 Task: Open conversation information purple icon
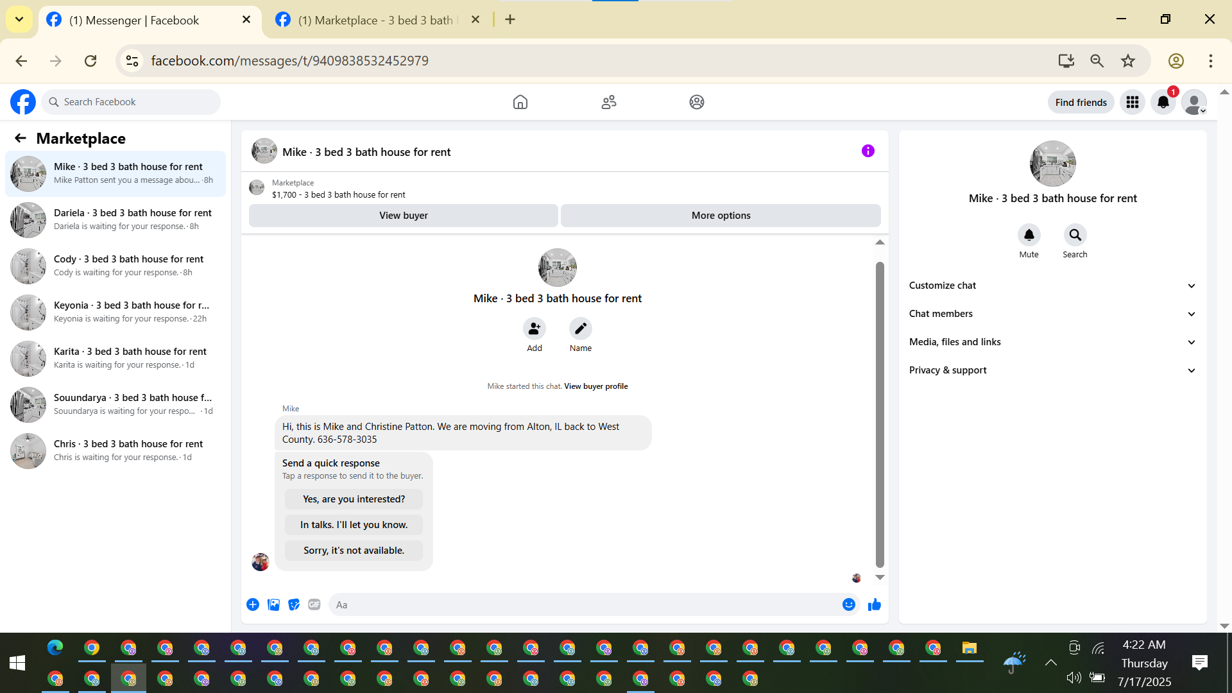[868, 151]
